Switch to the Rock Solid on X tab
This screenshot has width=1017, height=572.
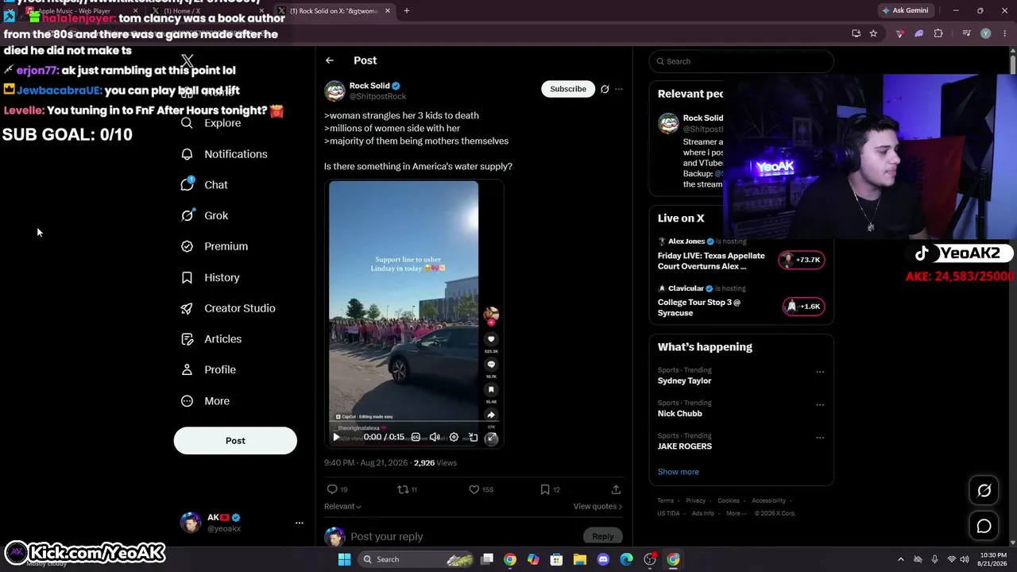point(334,11)
